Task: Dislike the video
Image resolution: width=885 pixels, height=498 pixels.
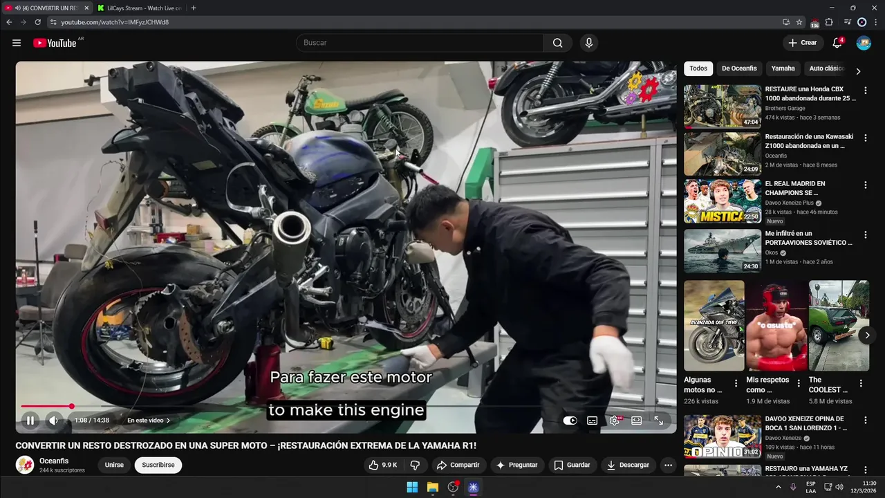Action: 416,465
